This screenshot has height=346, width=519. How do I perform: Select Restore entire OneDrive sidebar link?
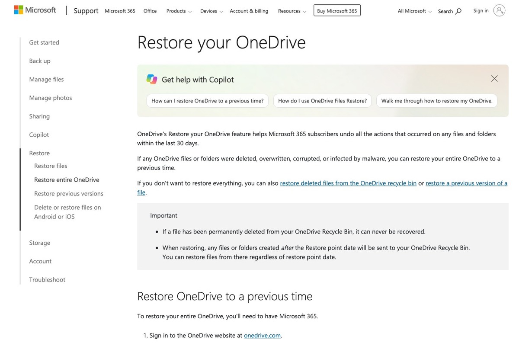pyautogui.click(x=67, y=180)
